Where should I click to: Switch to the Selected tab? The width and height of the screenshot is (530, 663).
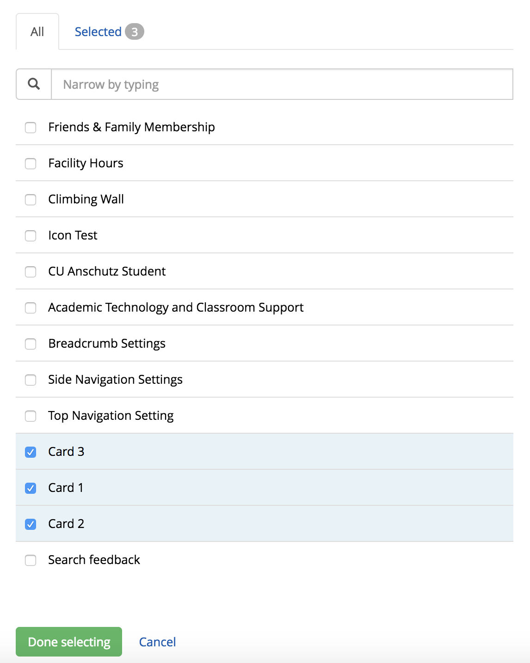pyautogui.click(x=98, y=31)
